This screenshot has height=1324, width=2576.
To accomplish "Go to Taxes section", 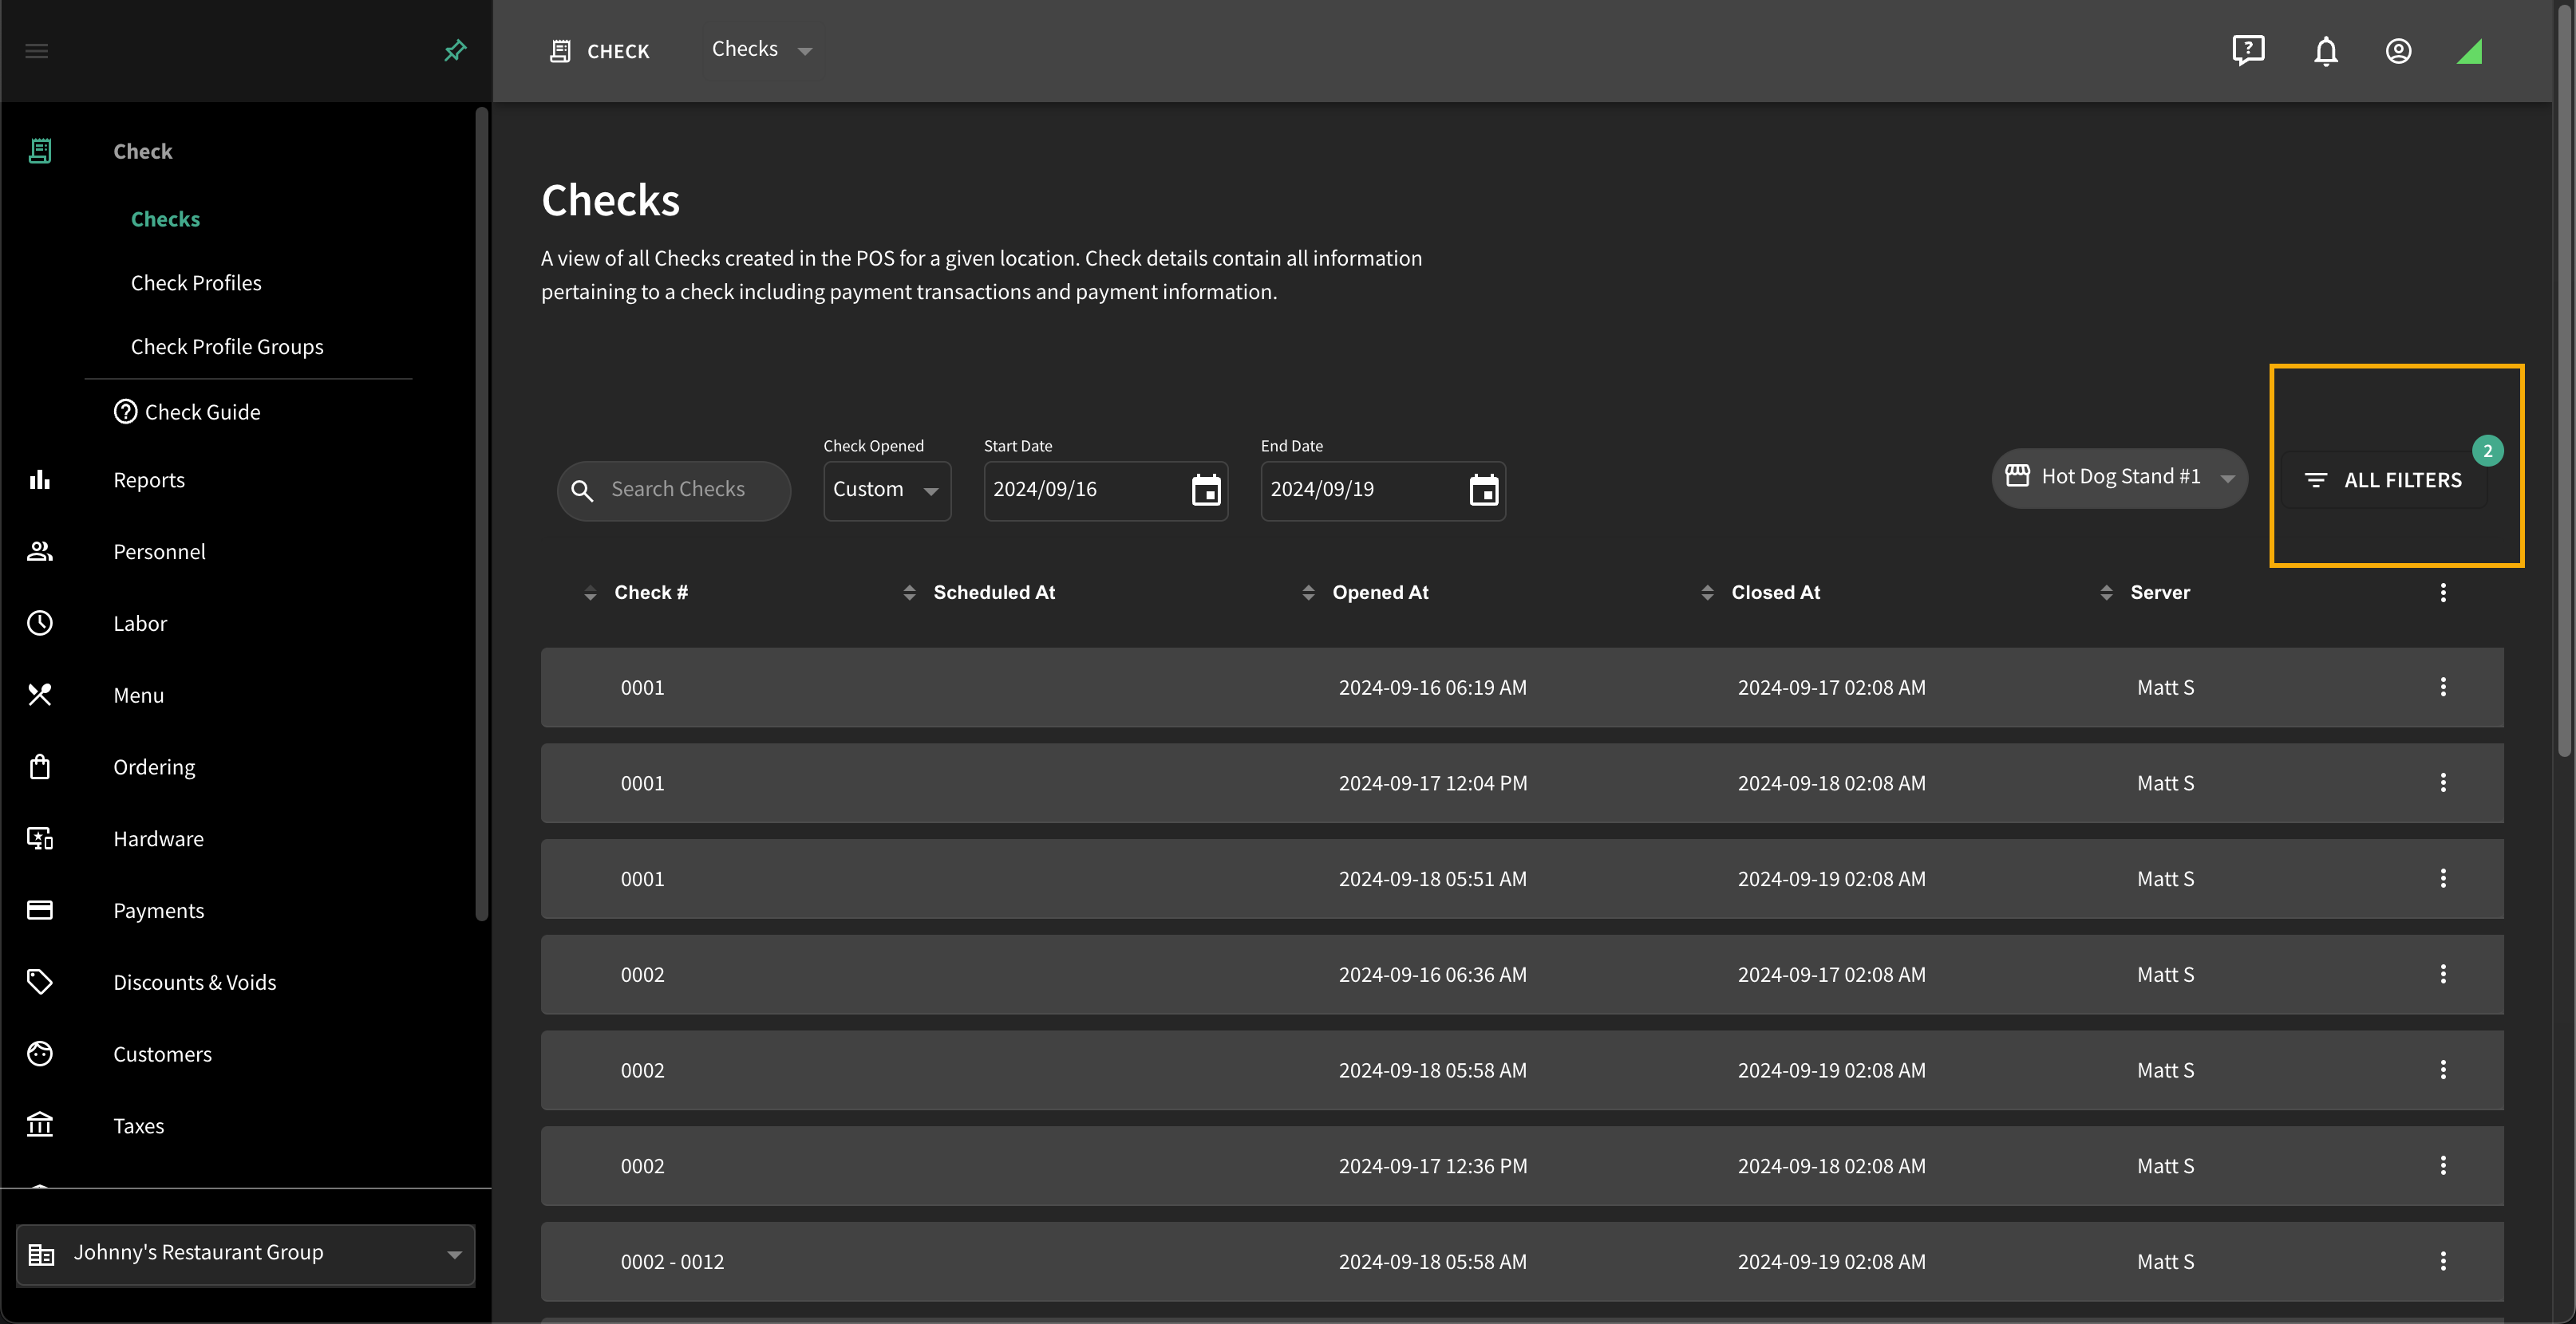I will (x=138, y=1125).
